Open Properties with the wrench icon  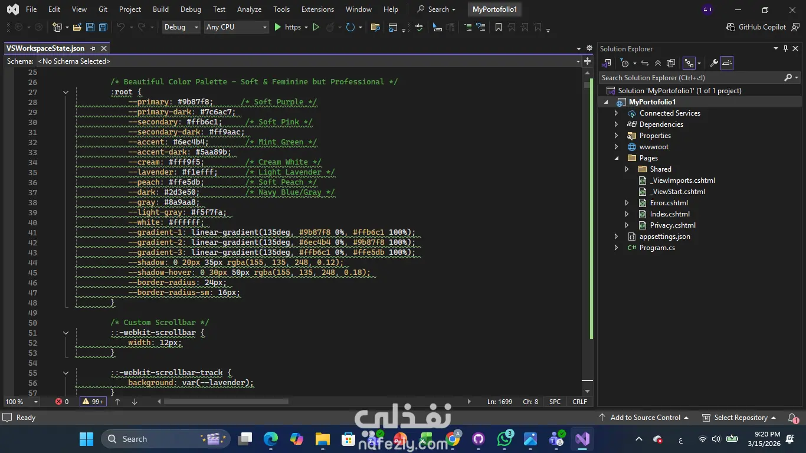coord(713,63)
